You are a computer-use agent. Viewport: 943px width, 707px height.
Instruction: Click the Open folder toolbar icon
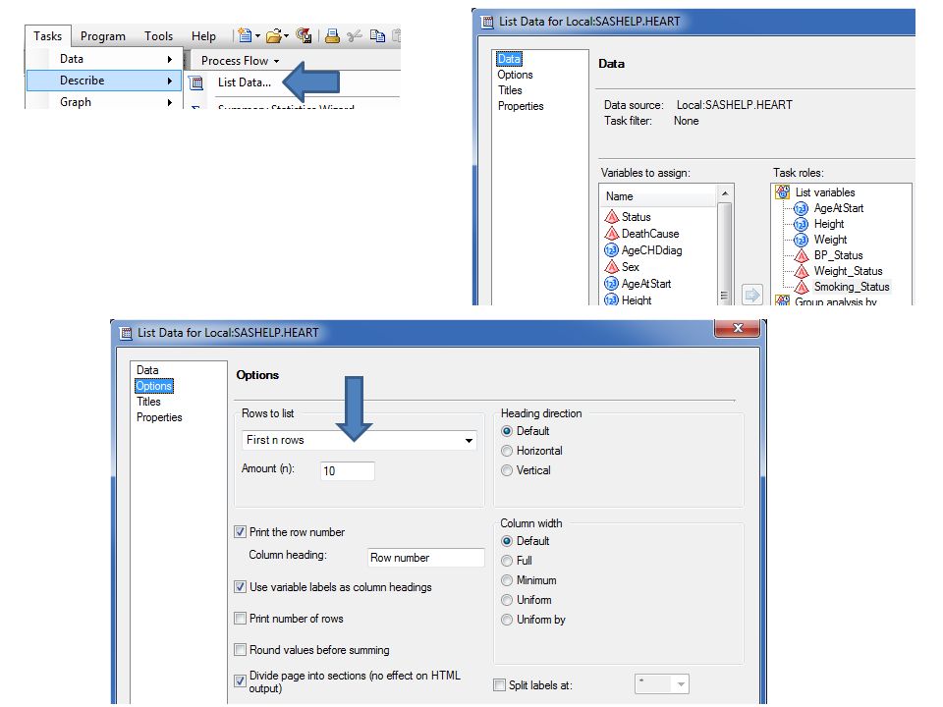(x=274, y=36)
